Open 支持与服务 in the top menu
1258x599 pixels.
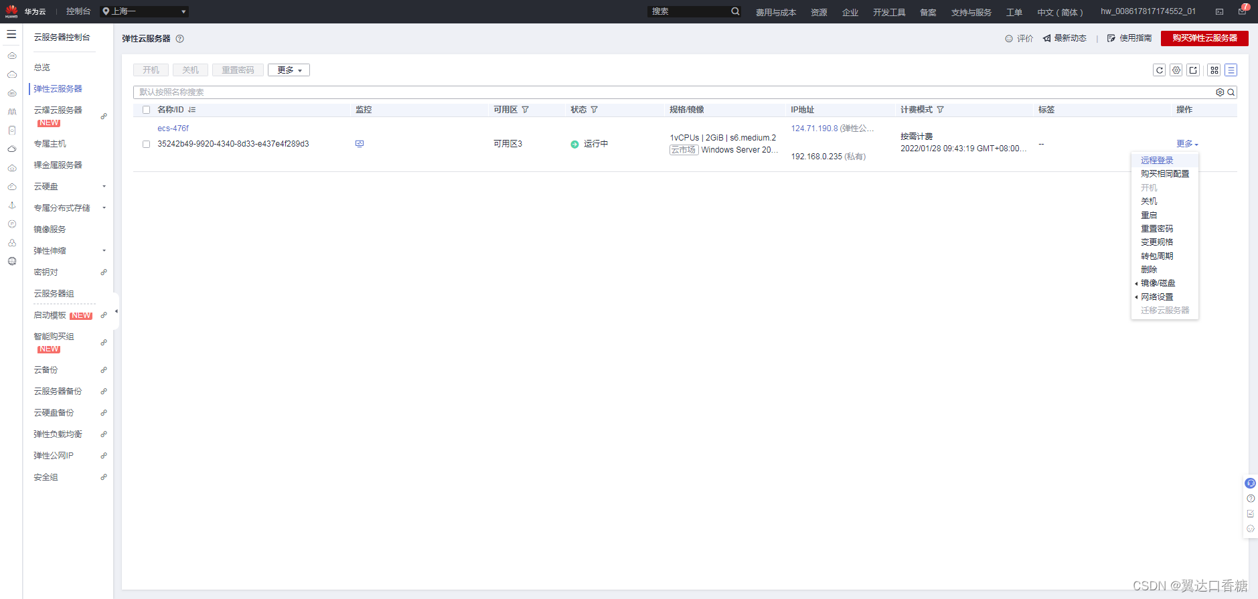click(971, 12)
